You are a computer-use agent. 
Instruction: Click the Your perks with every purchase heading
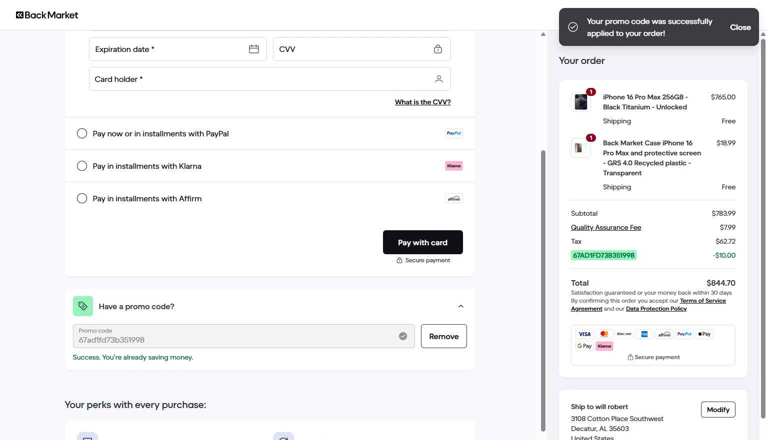[135, 405]
